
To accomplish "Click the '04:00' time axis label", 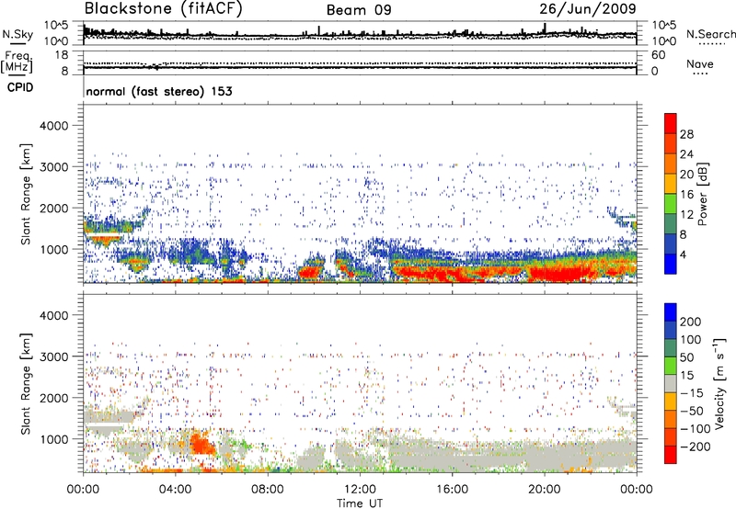I will [x=176, y=490].
